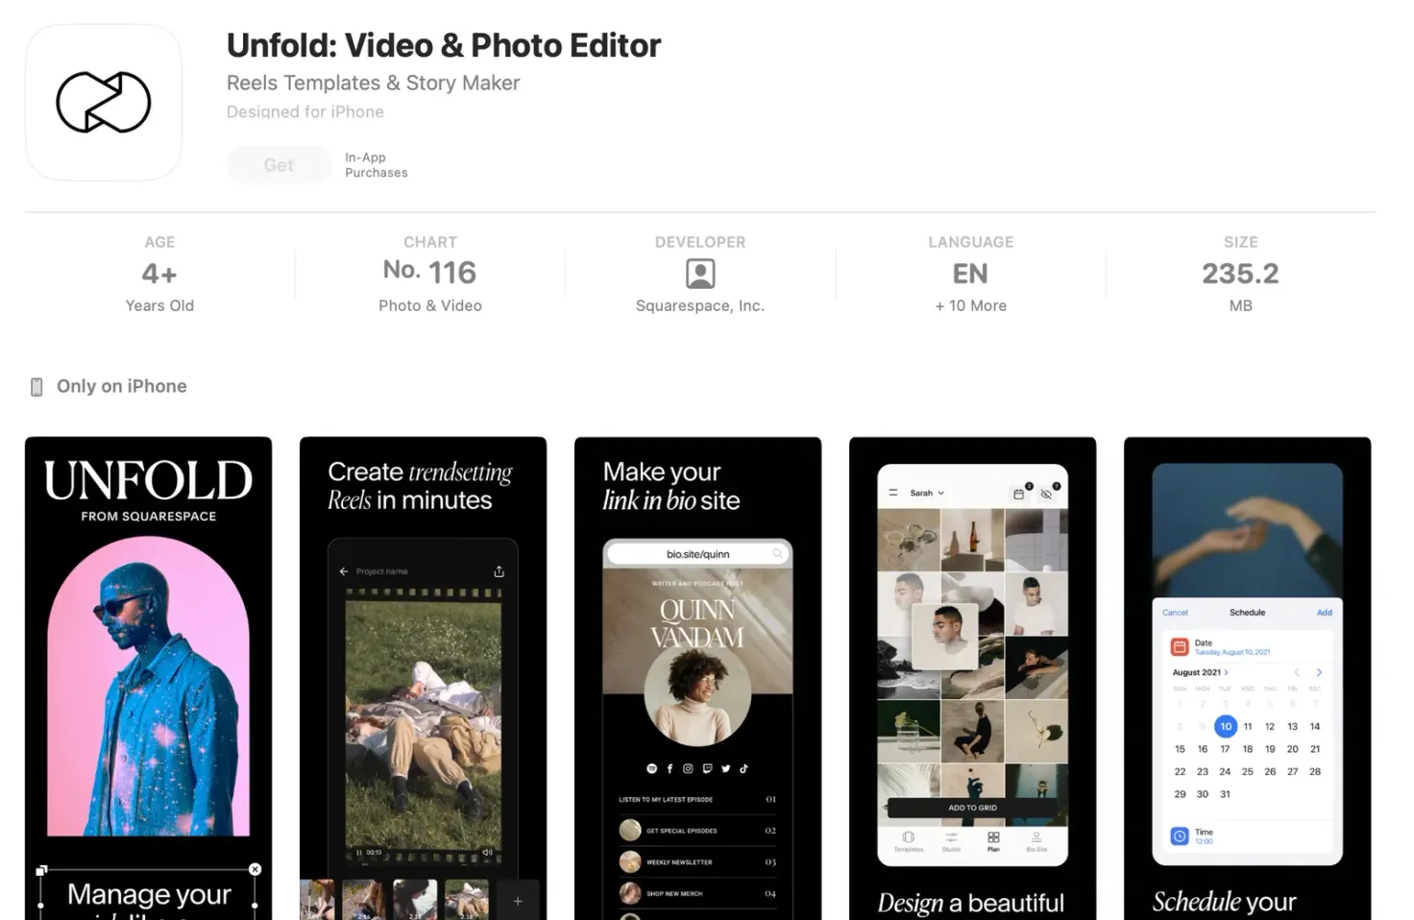Click the title "Unfold: Video & Photo Editor"
The image size is (1414, 920).
coord(444,45)
